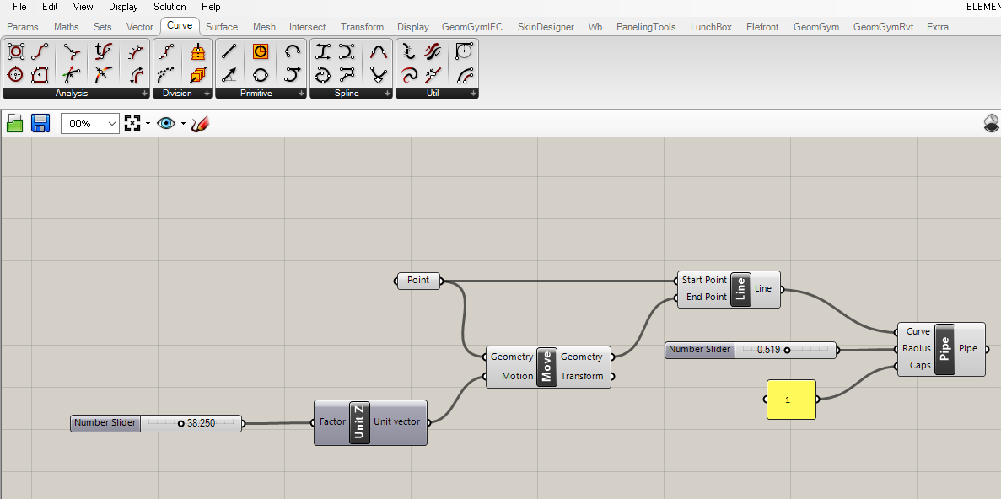Select the Fillet icon in Util panel
This screenshot has height=499, width=1001.
(x=464, y=51)
